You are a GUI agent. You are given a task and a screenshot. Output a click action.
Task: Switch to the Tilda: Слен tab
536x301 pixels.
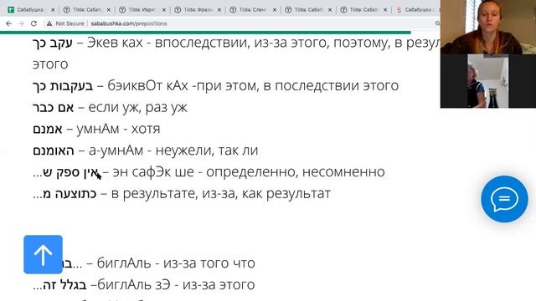point(253,10)
